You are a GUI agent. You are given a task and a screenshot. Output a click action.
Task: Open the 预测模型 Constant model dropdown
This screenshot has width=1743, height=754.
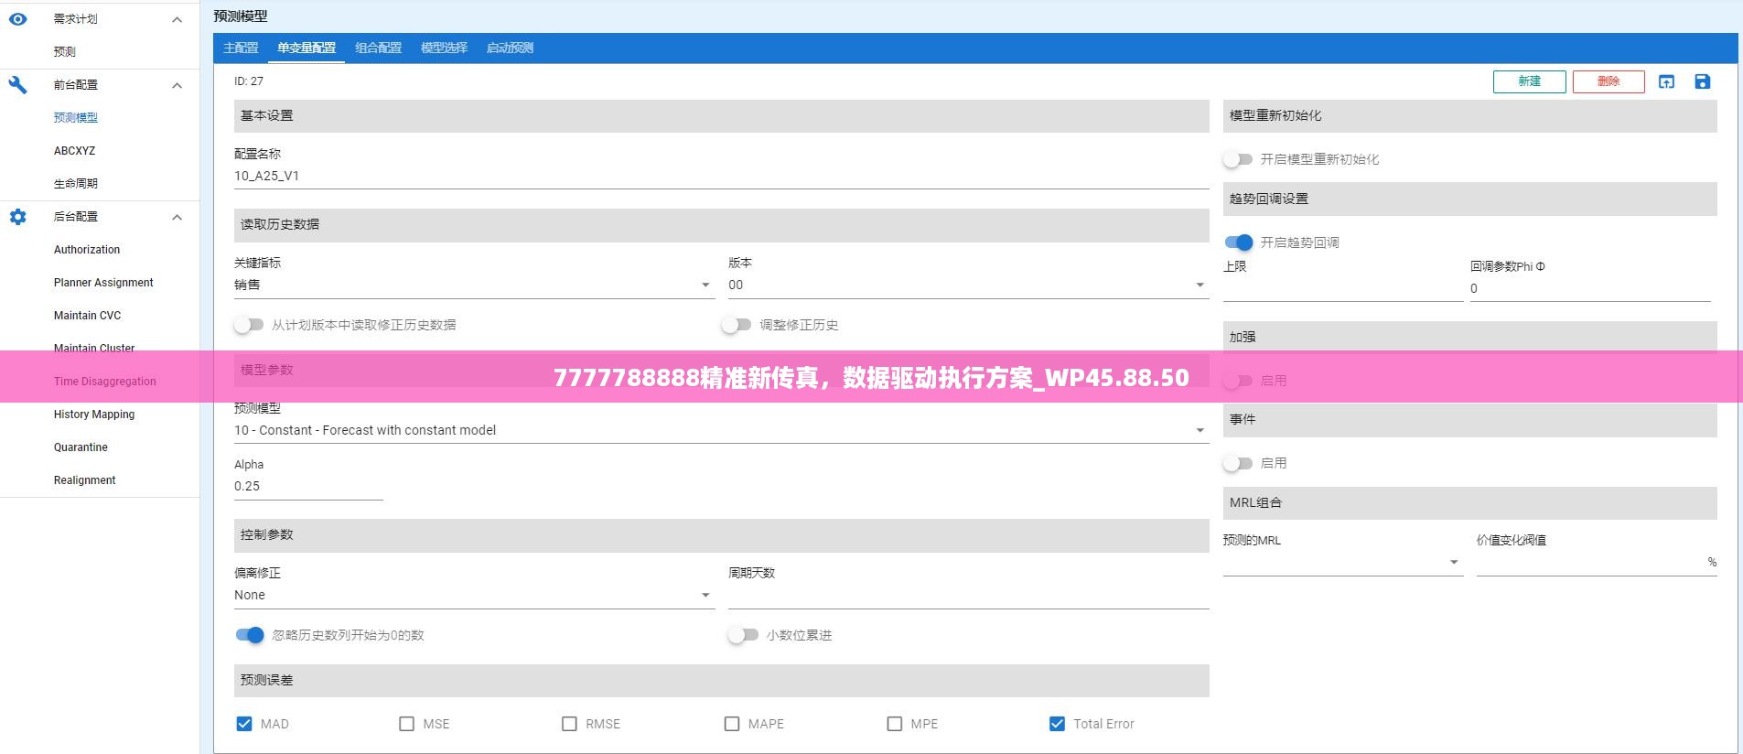(x=720, y=430)
